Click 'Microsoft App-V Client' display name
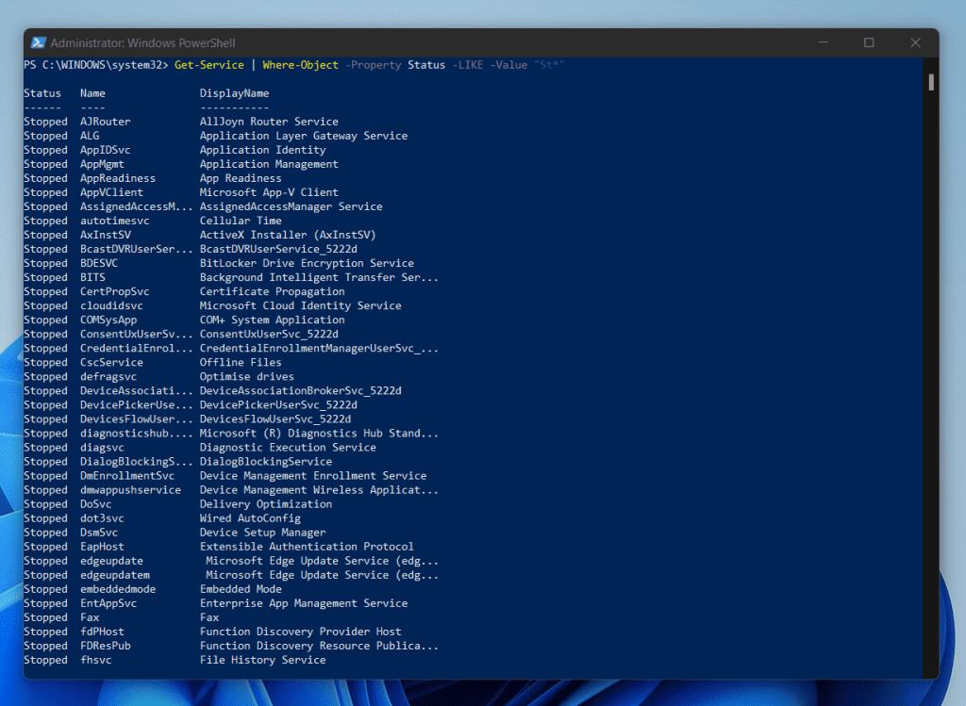Screen dimensions: 966x706 [x=269, y=192]
